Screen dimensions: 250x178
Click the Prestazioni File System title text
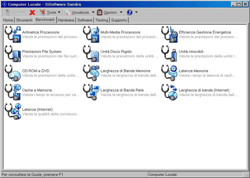pos(42,51)
